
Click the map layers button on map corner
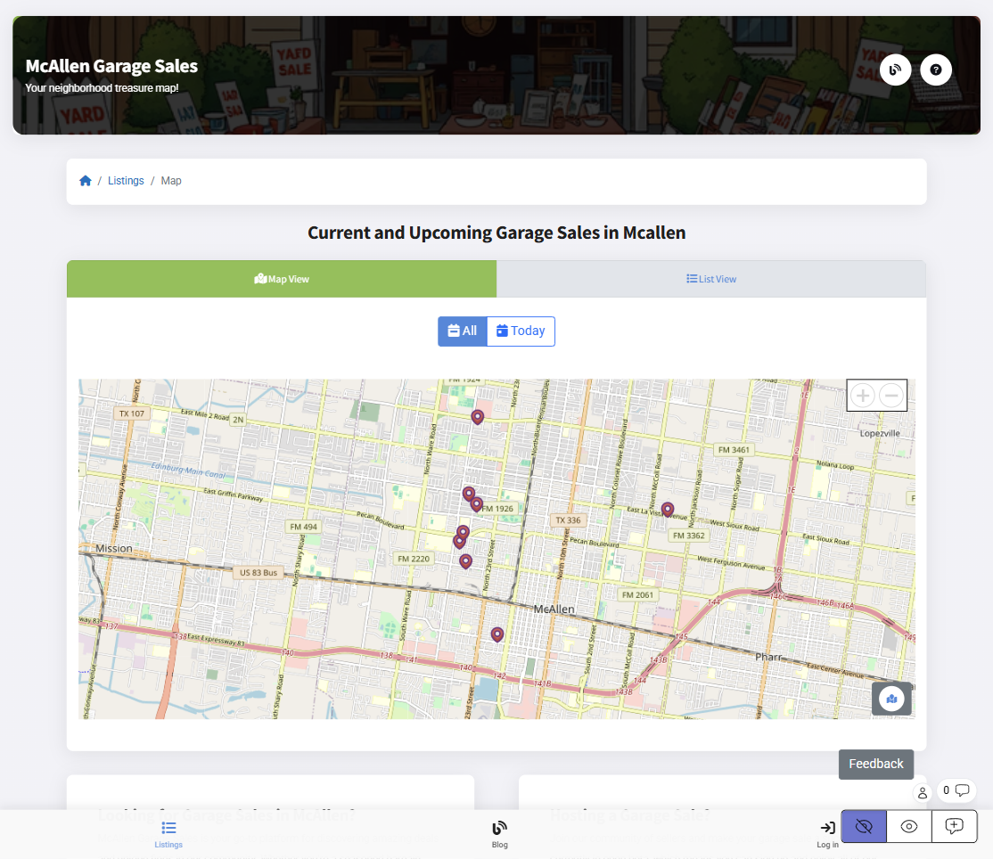891,699
